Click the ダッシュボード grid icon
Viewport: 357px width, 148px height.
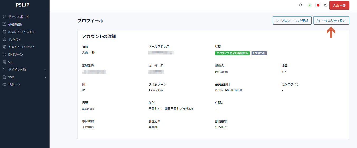point(4,17)
